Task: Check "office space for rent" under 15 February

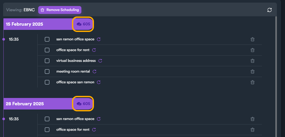Action: [x=47, y=50]
